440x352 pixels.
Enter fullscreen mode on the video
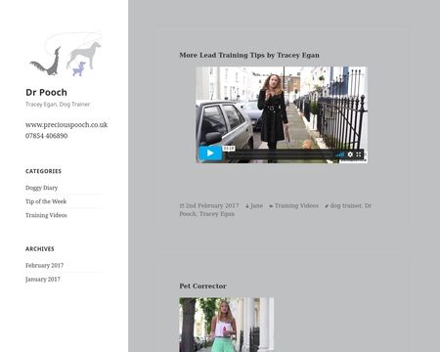[x=359, y=154]
